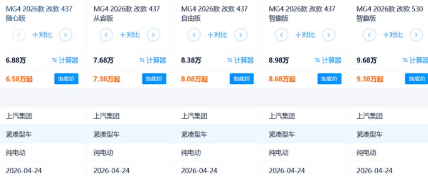The height and width of the screenshot is (176, 428).
Task: Click left arrow under 437 自由版
Action: coord(194,35)
